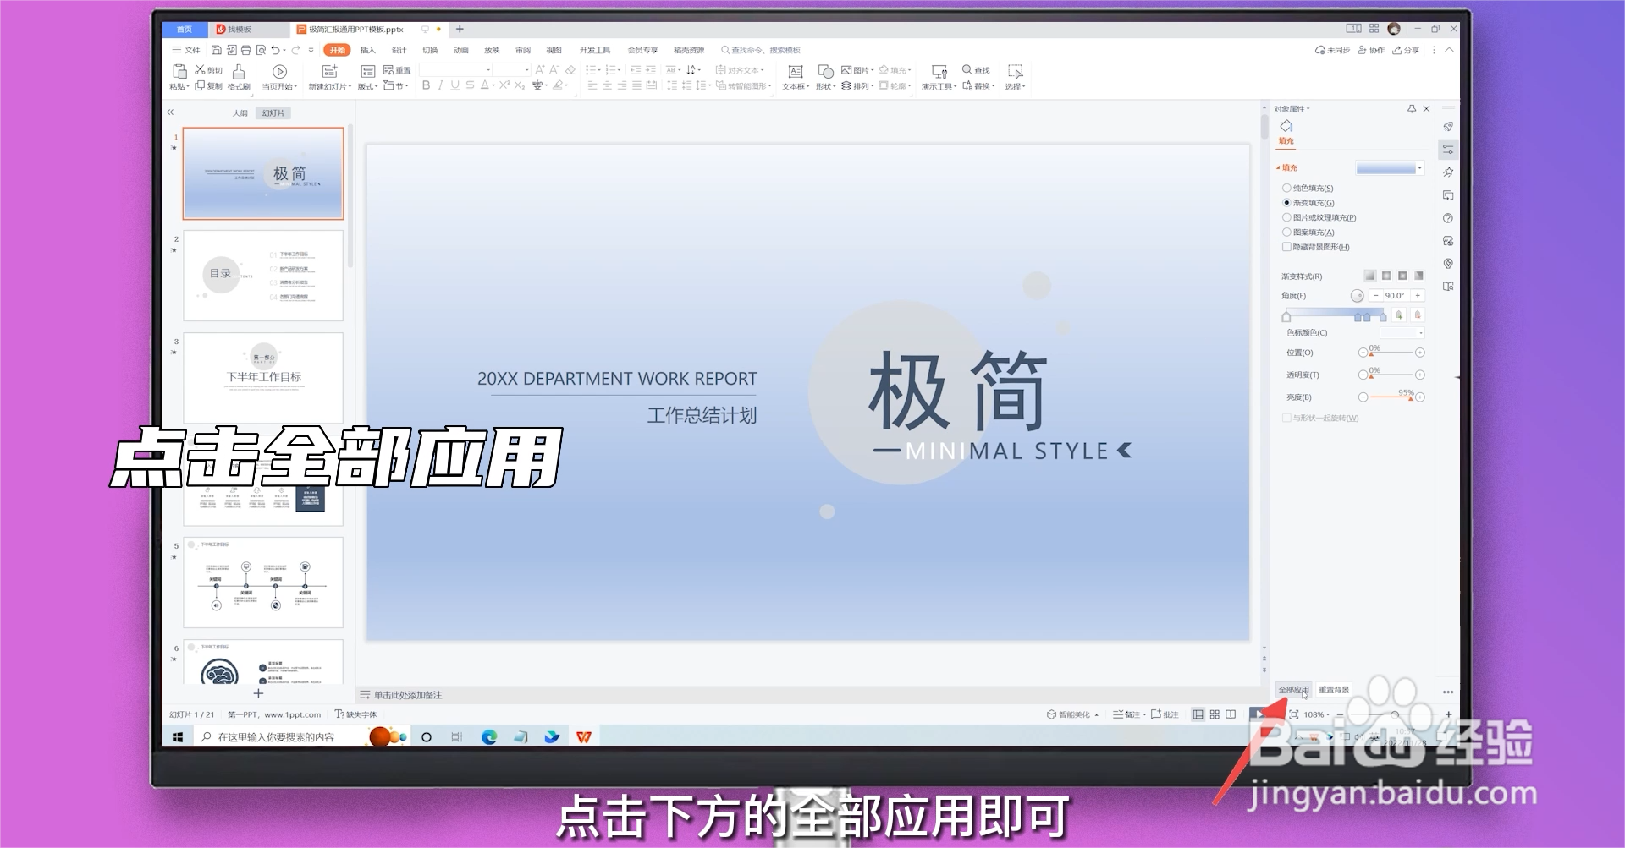This screenshot has height=848, width=1625.
Task: Open Microsoft Edge from the taskbar
Action: (489, 737)
